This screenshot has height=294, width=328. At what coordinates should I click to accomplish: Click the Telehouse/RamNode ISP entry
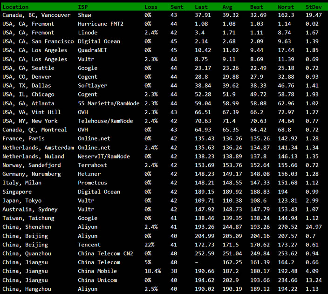coord(105,121)
